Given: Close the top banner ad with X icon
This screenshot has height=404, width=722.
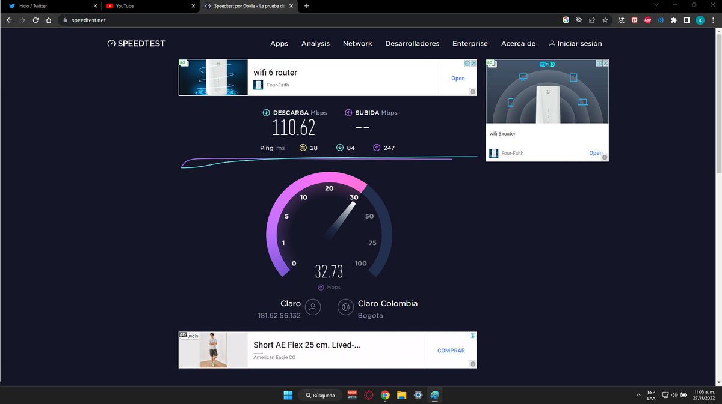Looking at the screenshot, I should point(474,63).
